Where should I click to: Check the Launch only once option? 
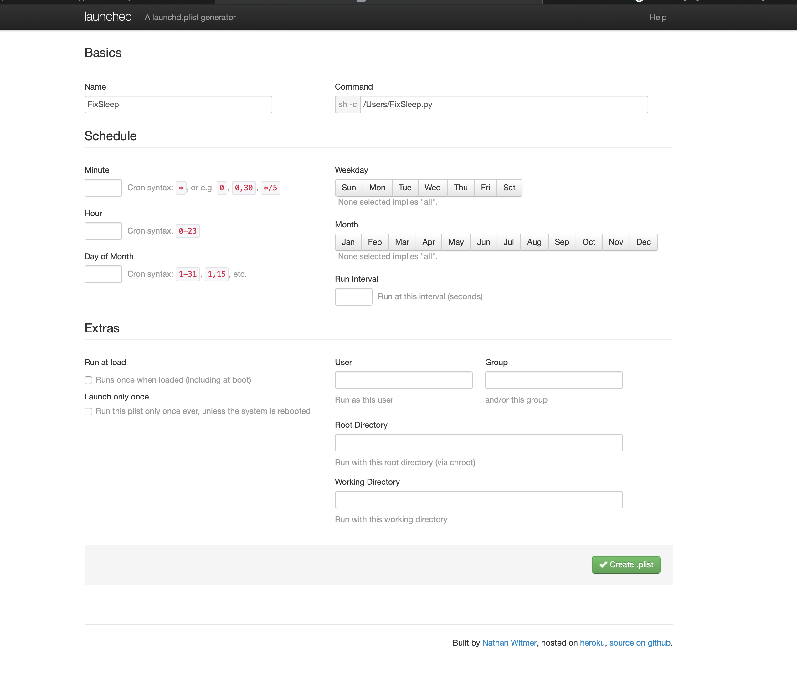coord(89,411)
